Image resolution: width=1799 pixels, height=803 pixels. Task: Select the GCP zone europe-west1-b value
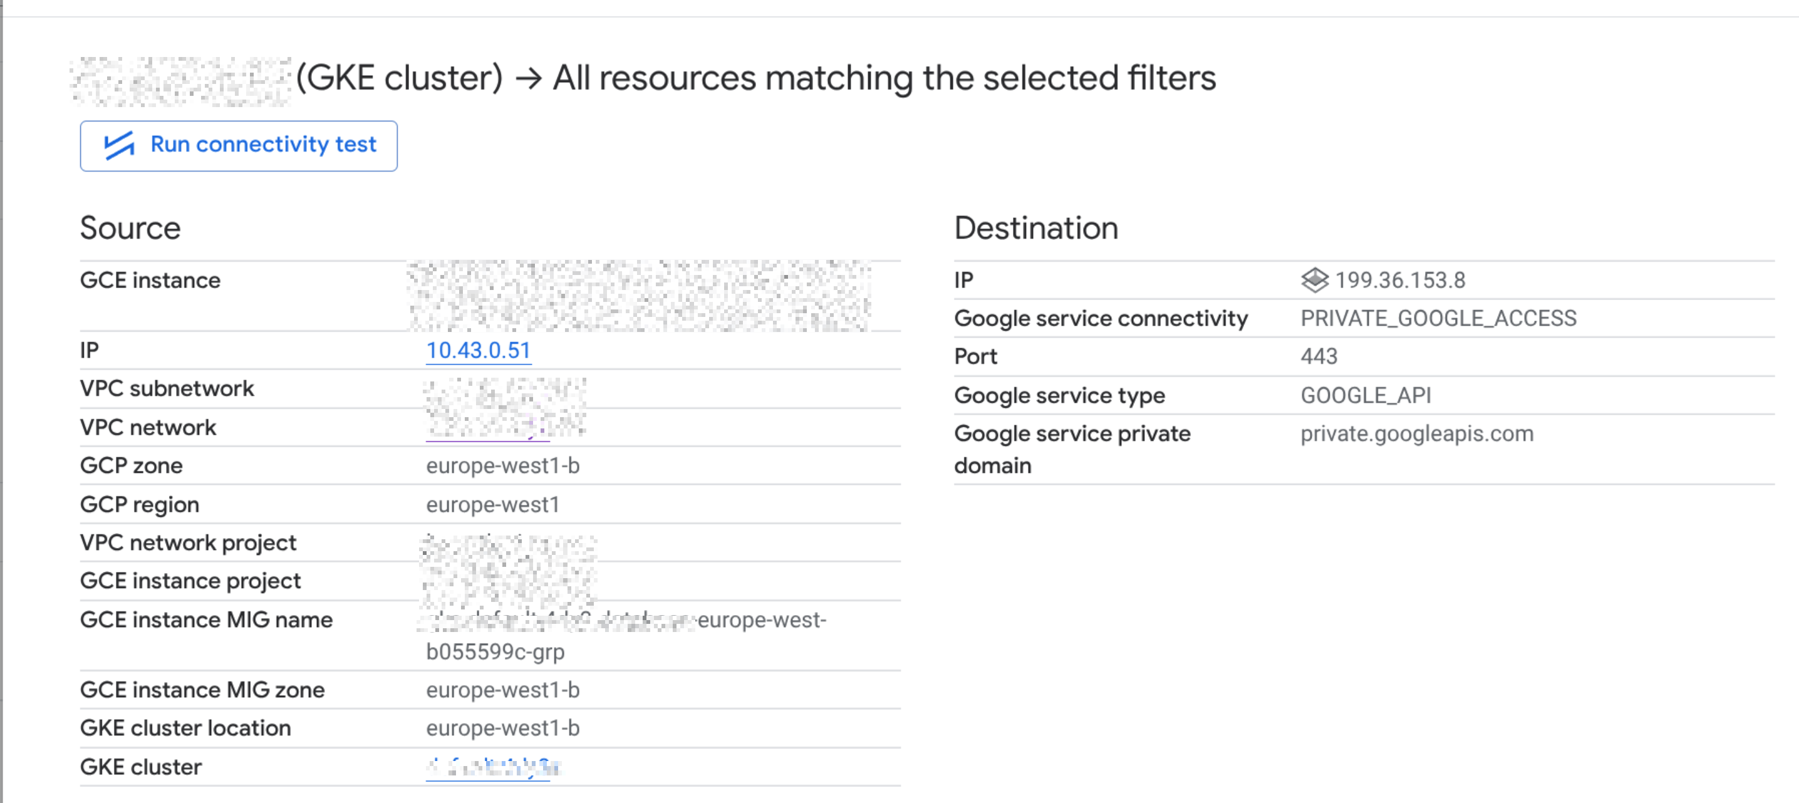click(504, 465)
